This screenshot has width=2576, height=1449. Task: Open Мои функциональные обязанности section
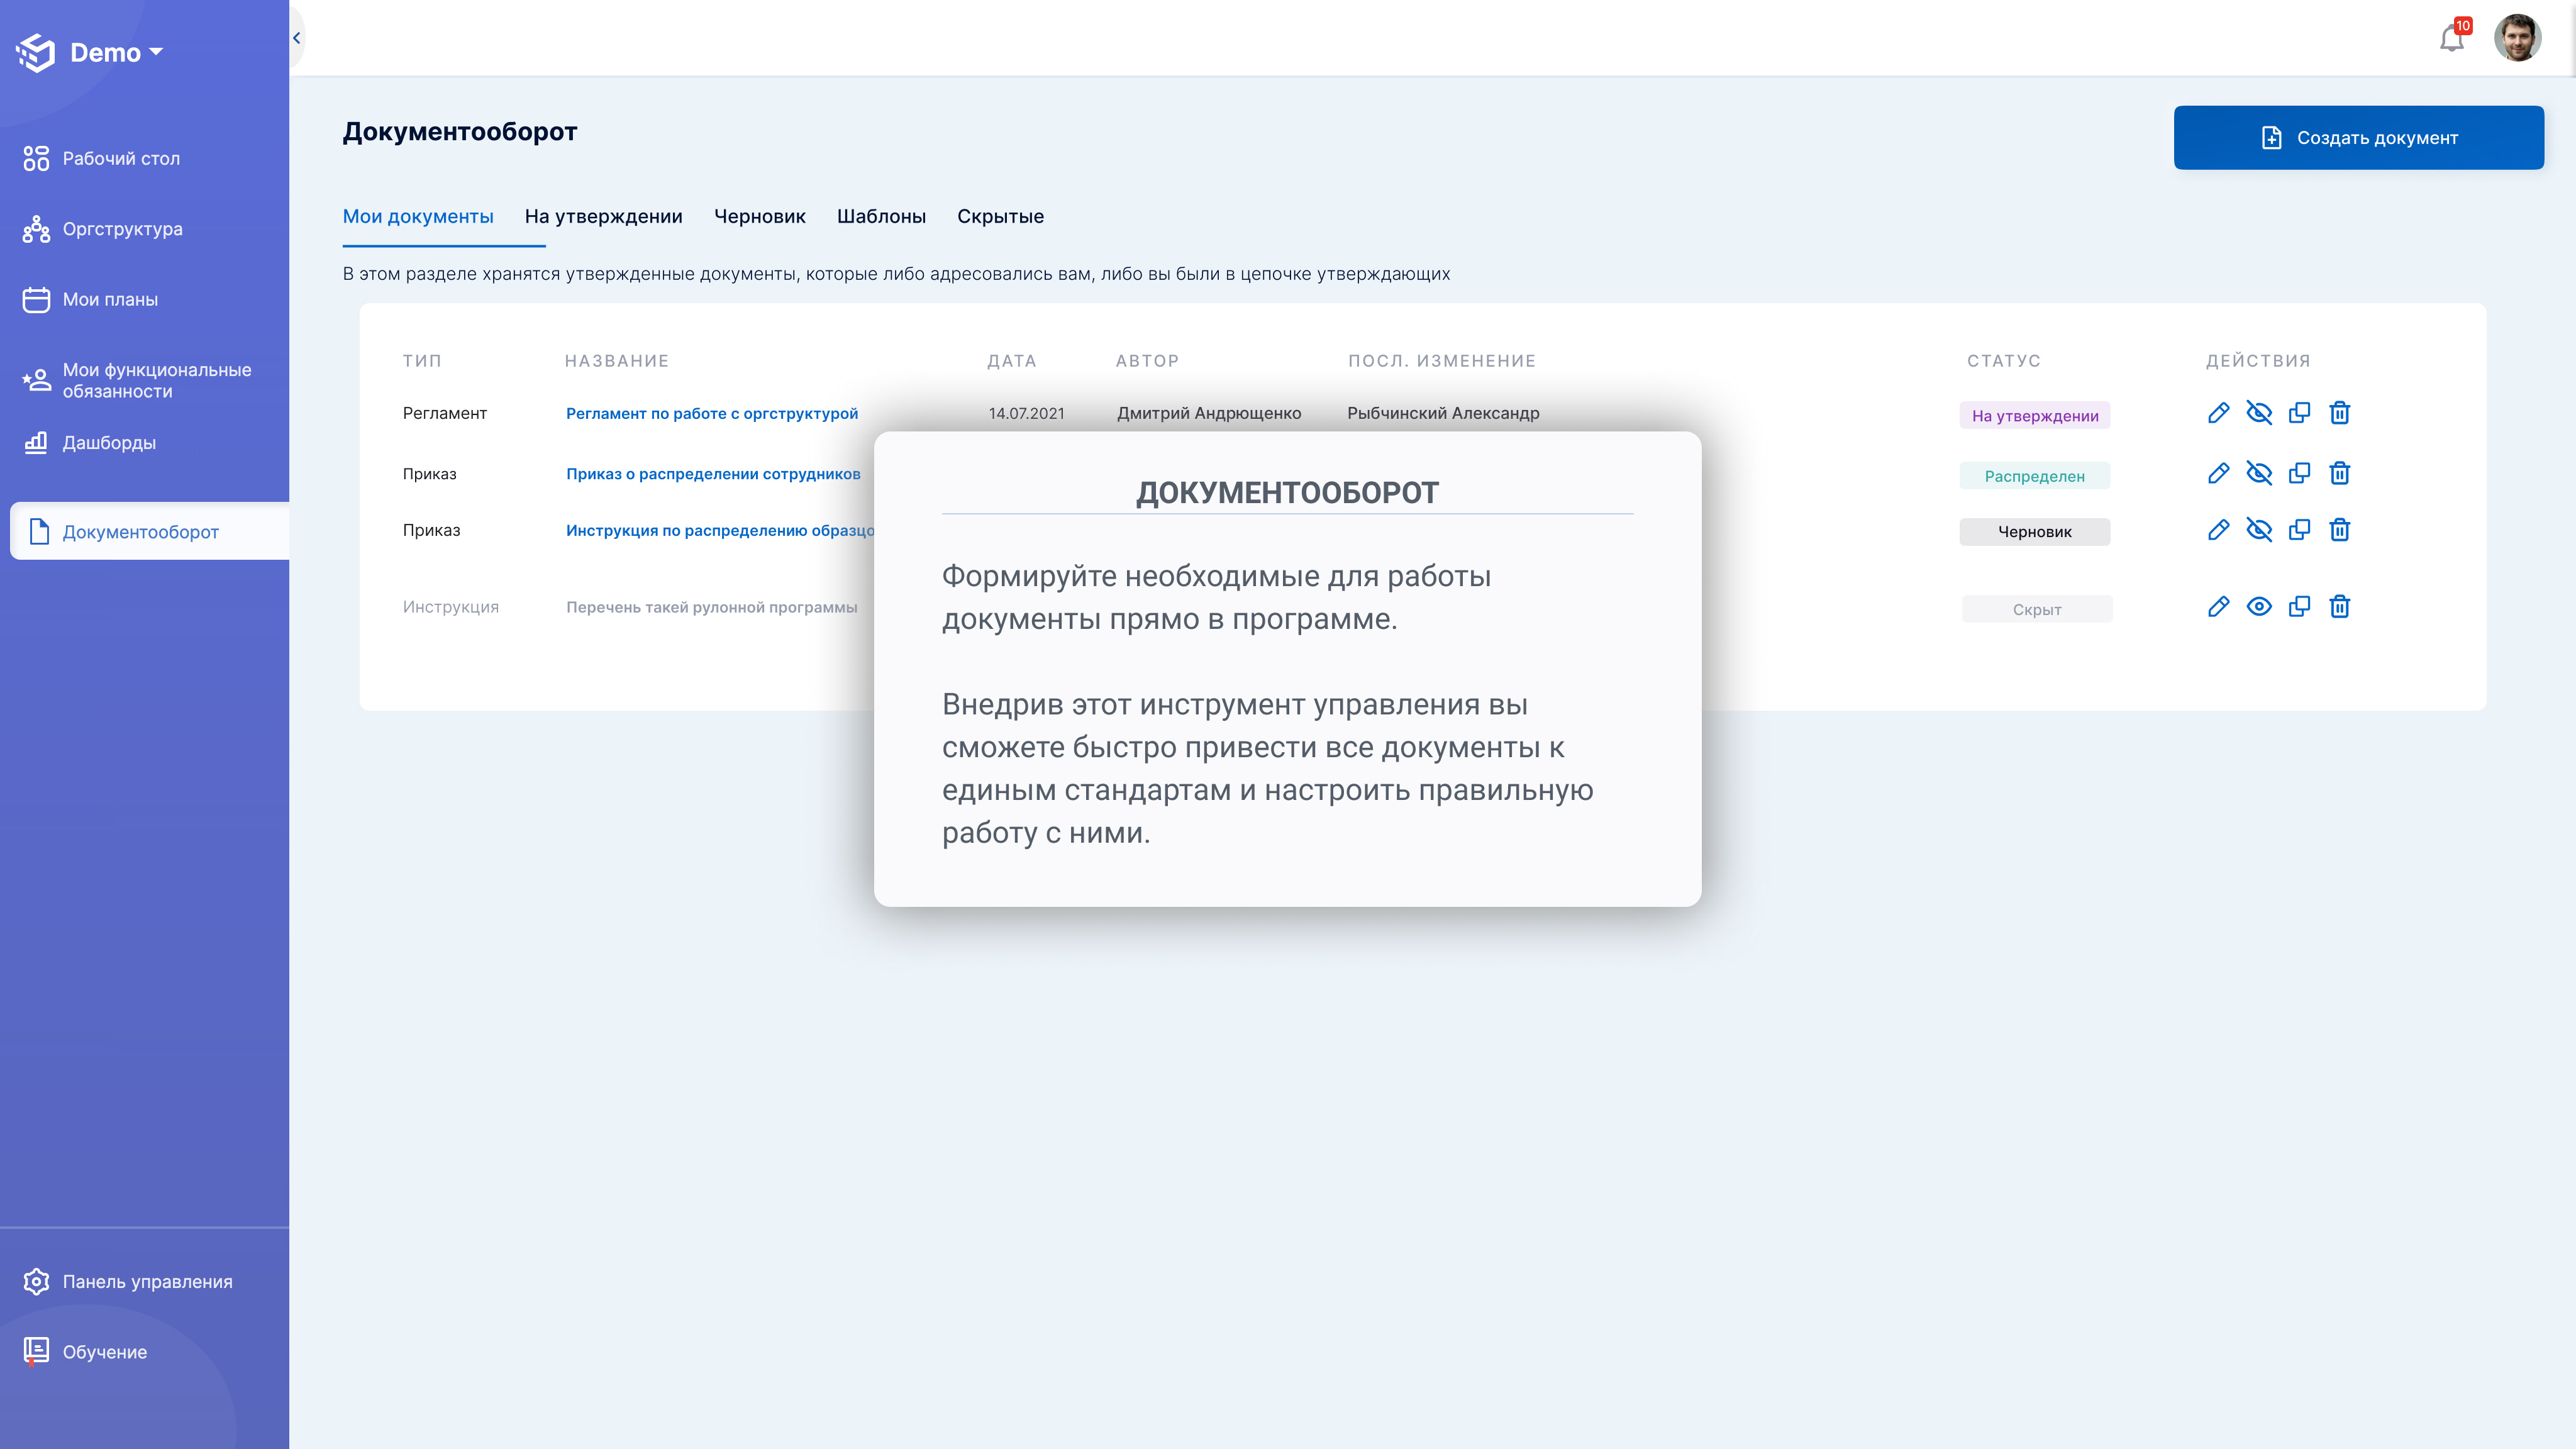(157, 380)
